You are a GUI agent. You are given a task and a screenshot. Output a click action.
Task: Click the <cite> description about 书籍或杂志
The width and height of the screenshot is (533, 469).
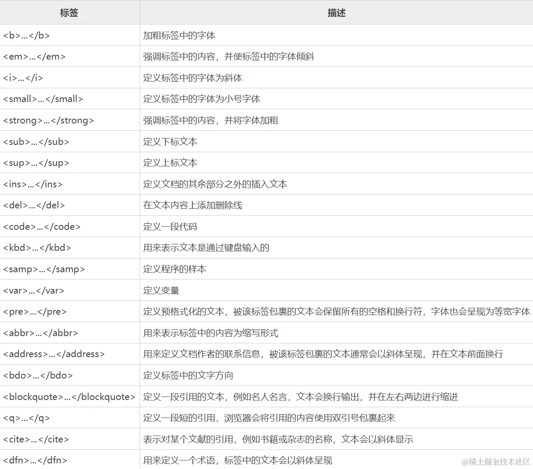[x=278, y=439]
